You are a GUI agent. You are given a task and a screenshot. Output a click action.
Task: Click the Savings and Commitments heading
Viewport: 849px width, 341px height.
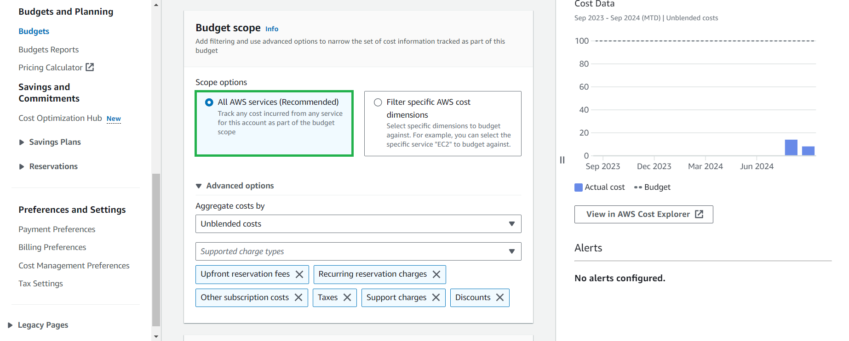(49, 93)
